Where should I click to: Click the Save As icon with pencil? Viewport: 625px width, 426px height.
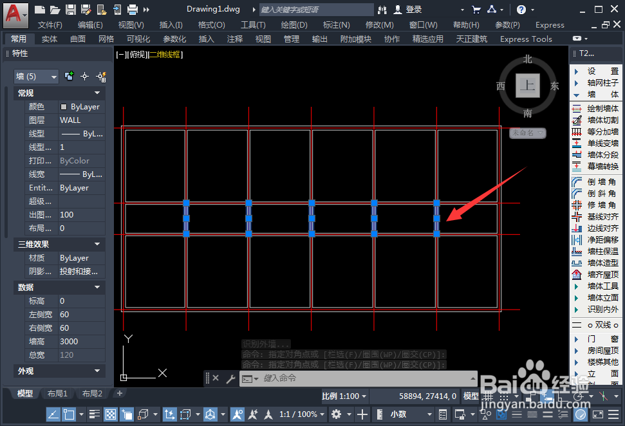[x=86, y=10]
